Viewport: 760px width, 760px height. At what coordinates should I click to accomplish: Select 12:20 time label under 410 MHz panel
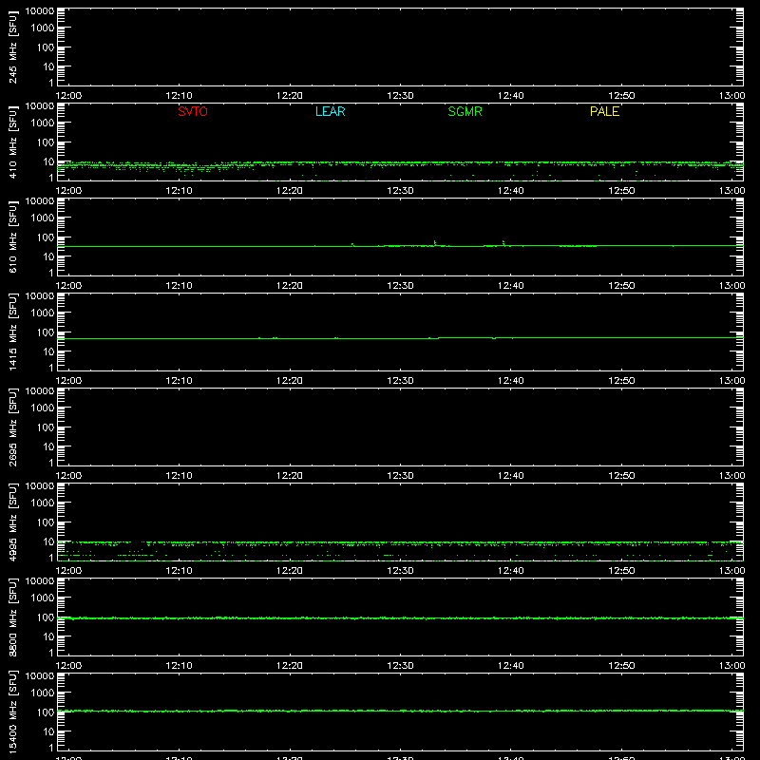pyautogui.click(x=290, y=191)
